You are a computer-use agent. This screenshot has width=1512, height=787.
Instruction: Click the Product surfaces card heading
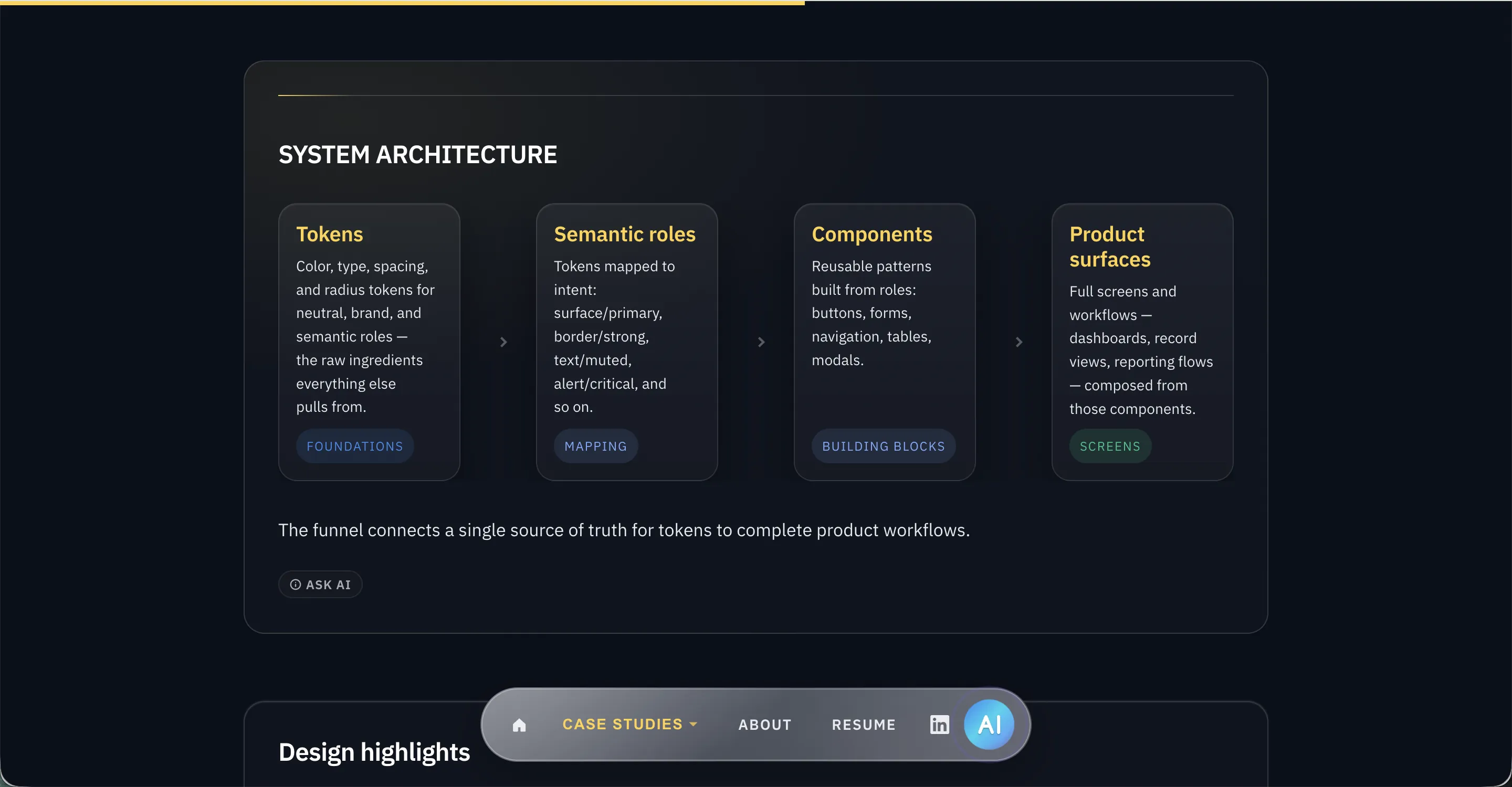point(1109,246)
